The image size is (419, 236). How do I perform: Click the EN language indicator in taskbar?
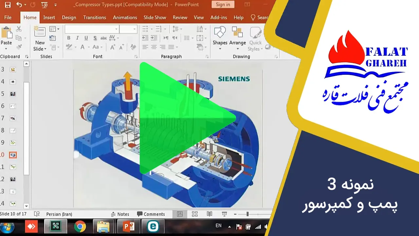pos(218,226)
